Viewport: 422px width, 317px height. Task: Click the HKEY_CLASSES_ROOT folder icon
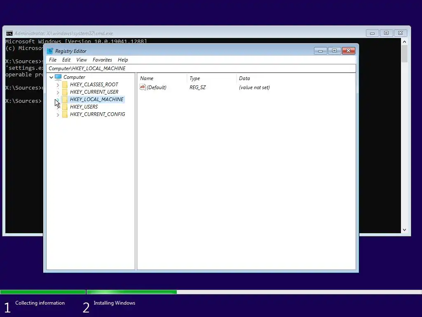tap(65, 85)
